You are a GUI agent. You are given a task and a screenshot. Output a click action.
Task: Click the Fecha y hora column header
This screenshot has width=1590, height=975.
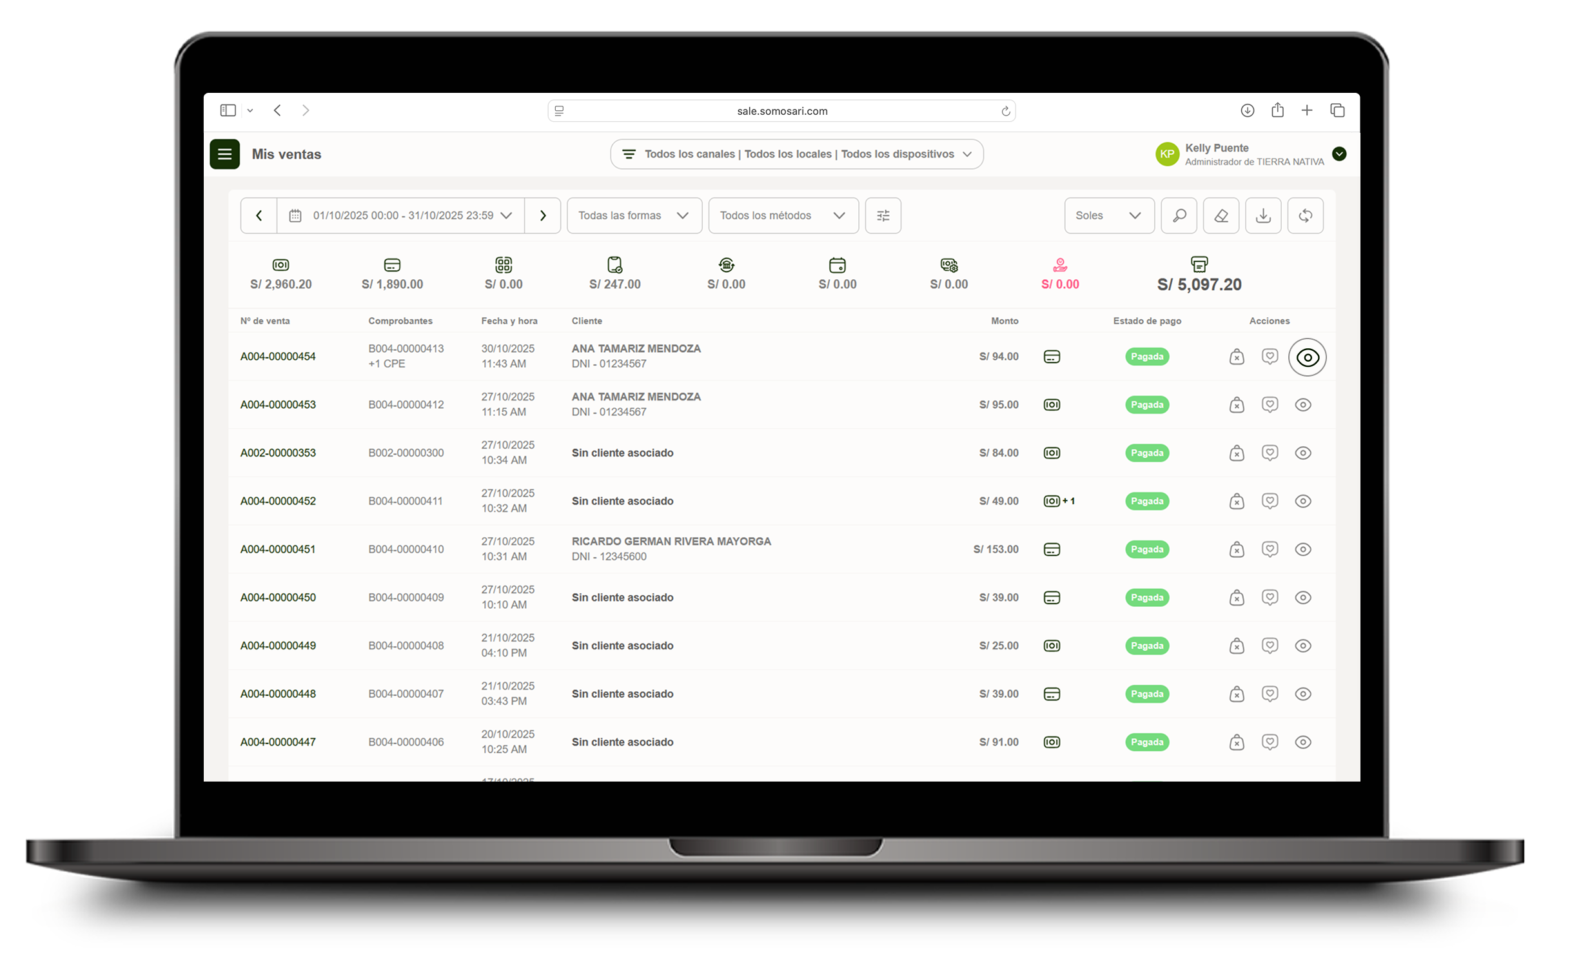[509, 320]
